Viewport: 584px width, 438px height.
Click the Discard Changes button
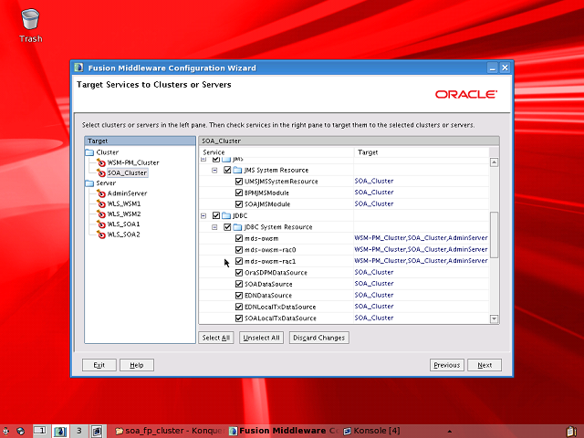(318, 338)
